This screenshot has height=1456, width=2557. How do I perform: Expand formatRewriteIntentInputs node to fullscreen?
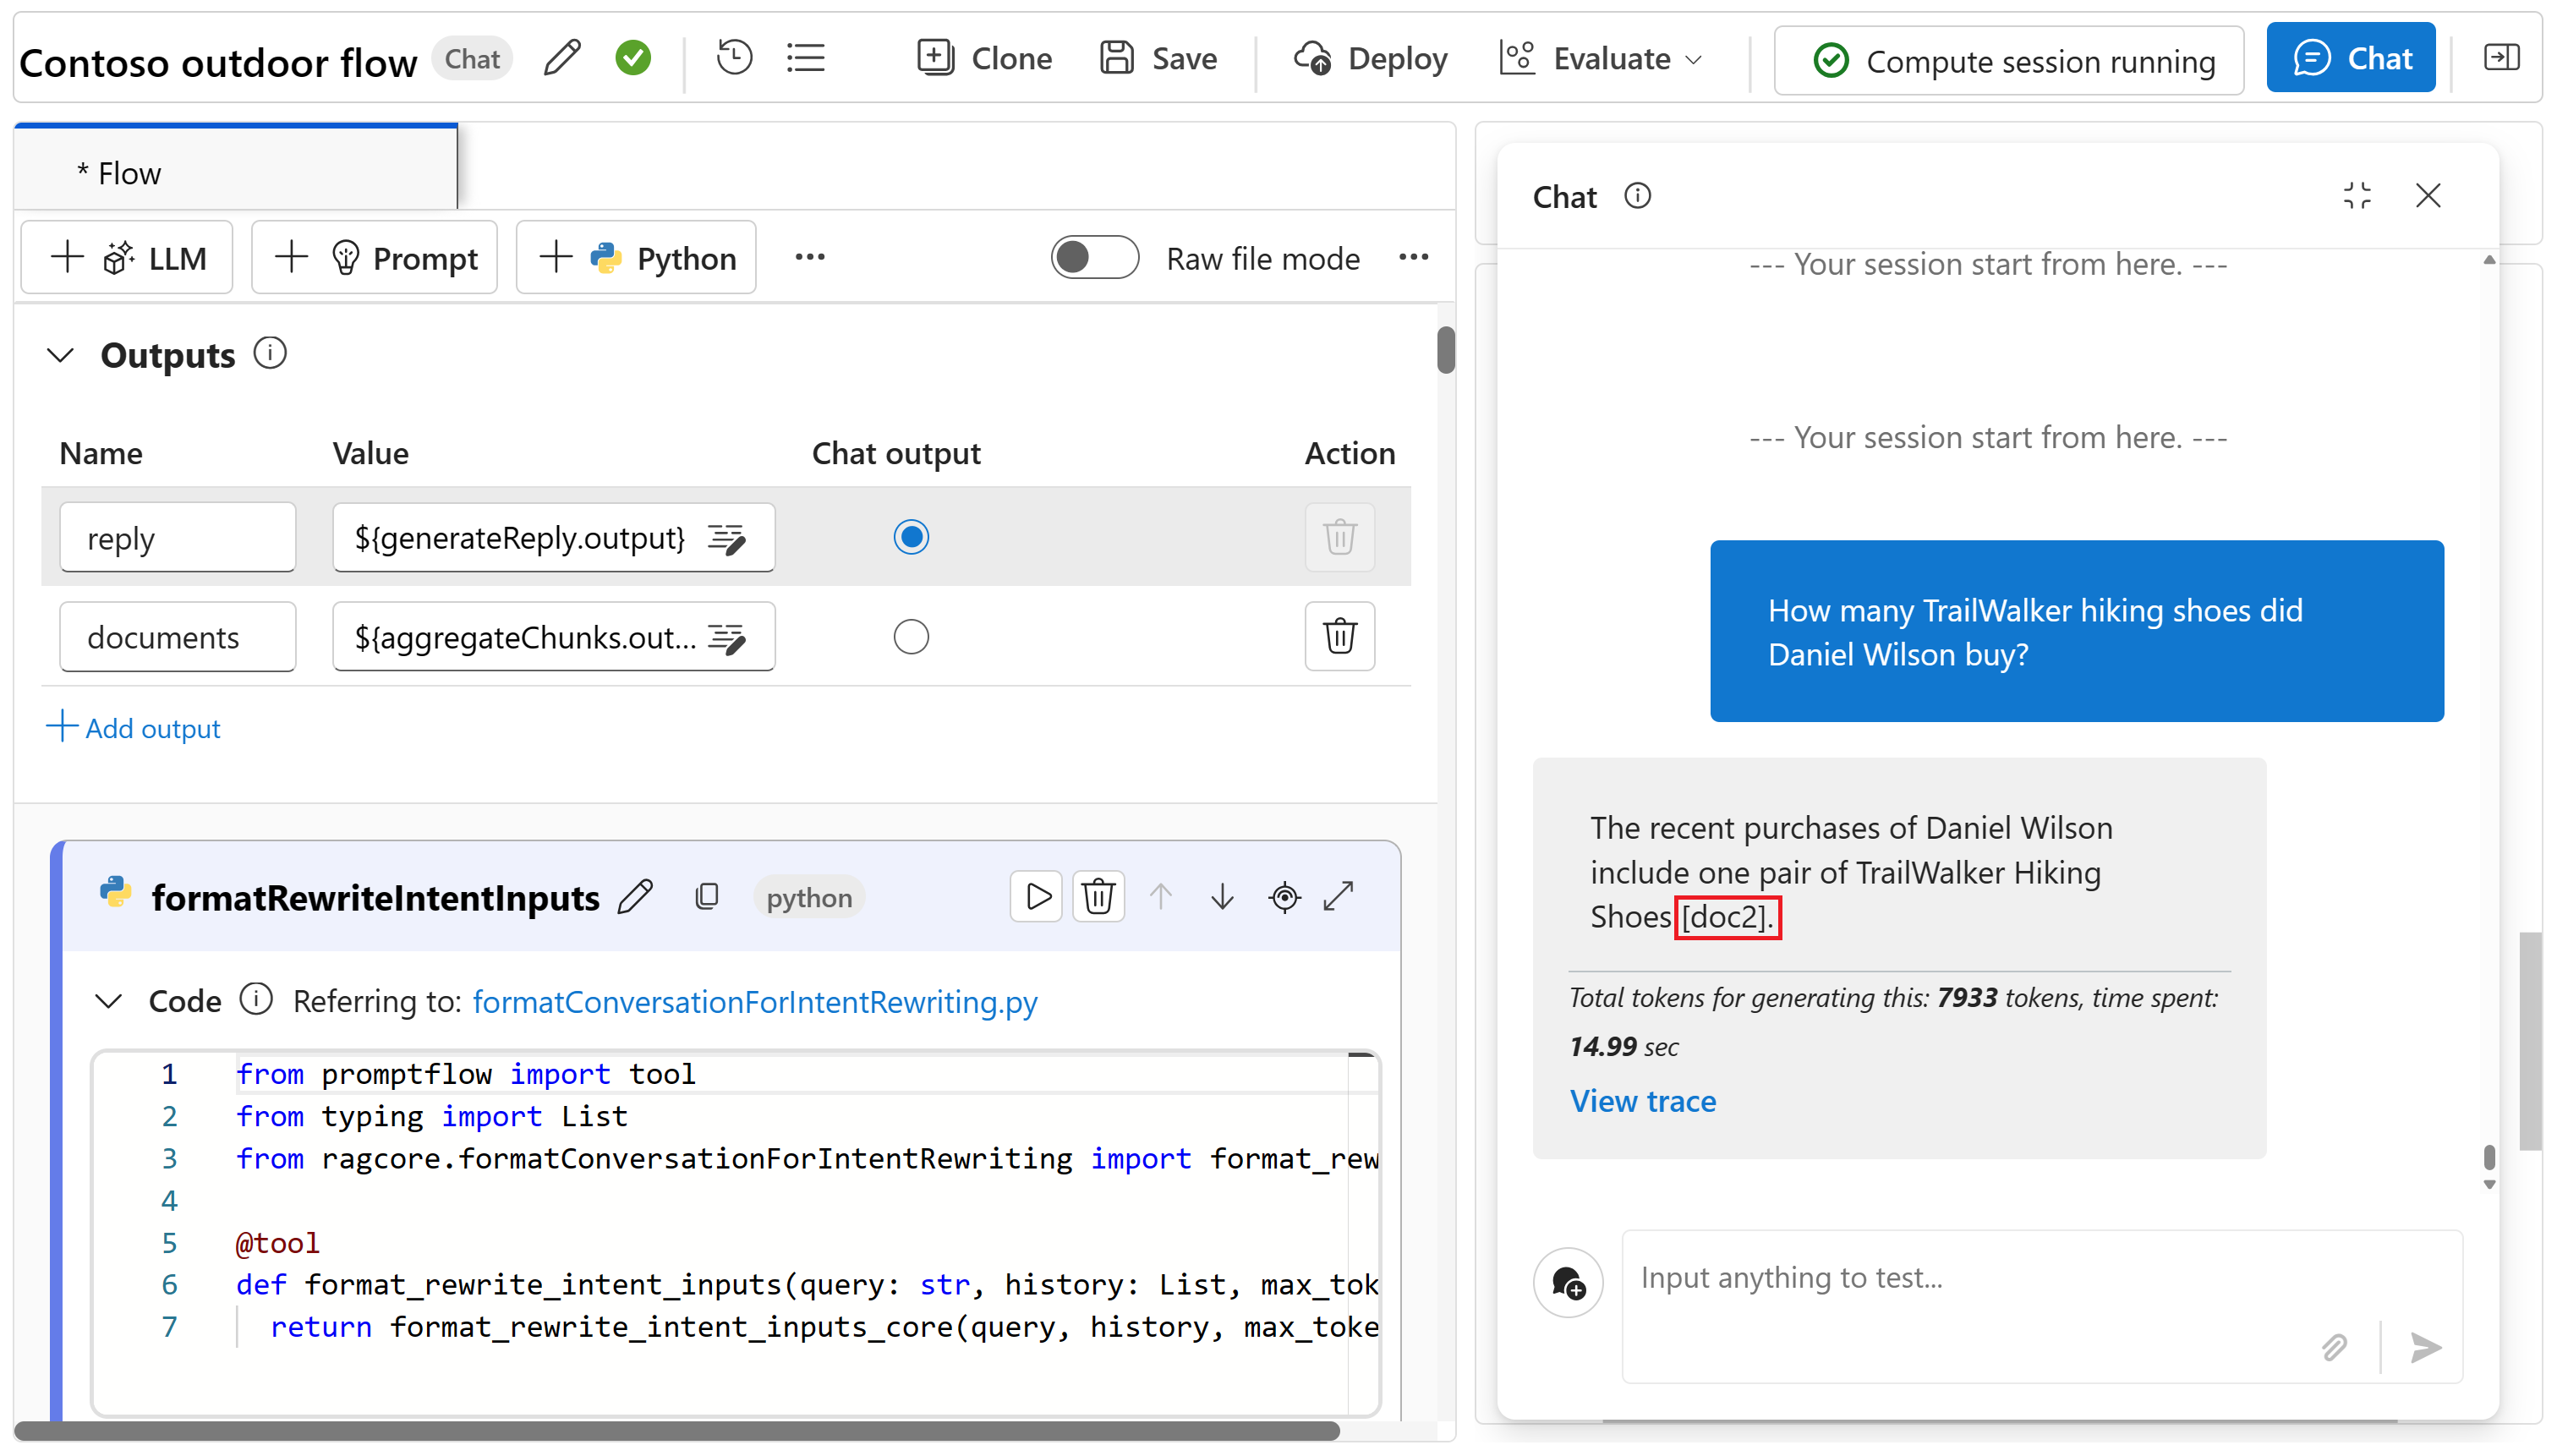coord(1338,896)
